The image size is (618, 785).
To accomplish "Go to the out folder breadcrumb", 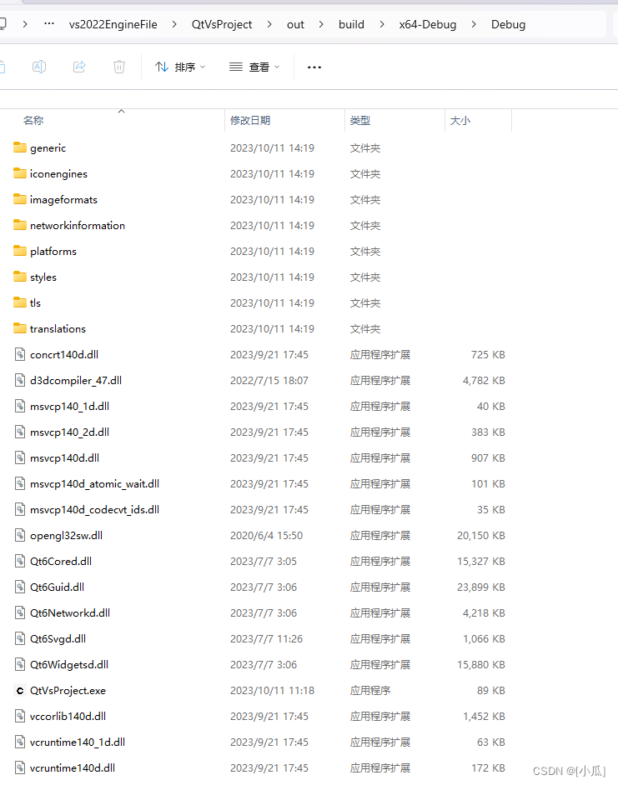I will tap(295, 24).
